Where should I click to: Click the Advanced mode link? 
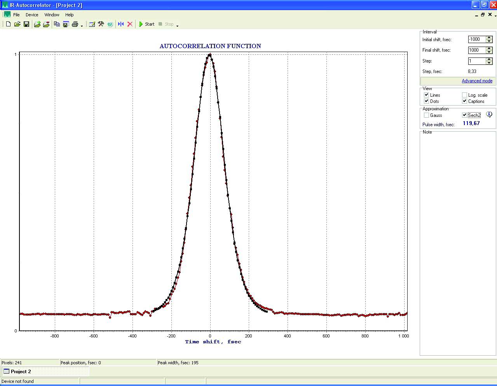click(x=477, y=81)
